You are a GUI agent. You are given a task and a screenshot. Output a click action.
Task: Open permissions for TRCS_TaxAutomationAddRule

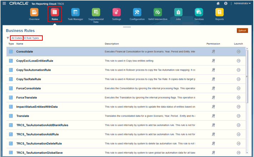(213, 134)
